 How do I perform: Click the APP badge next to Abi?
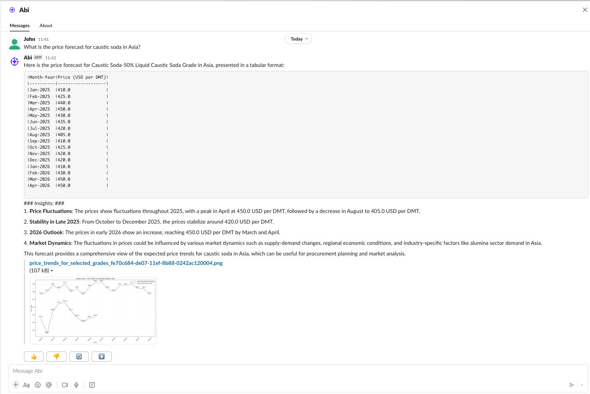[38, 57]
